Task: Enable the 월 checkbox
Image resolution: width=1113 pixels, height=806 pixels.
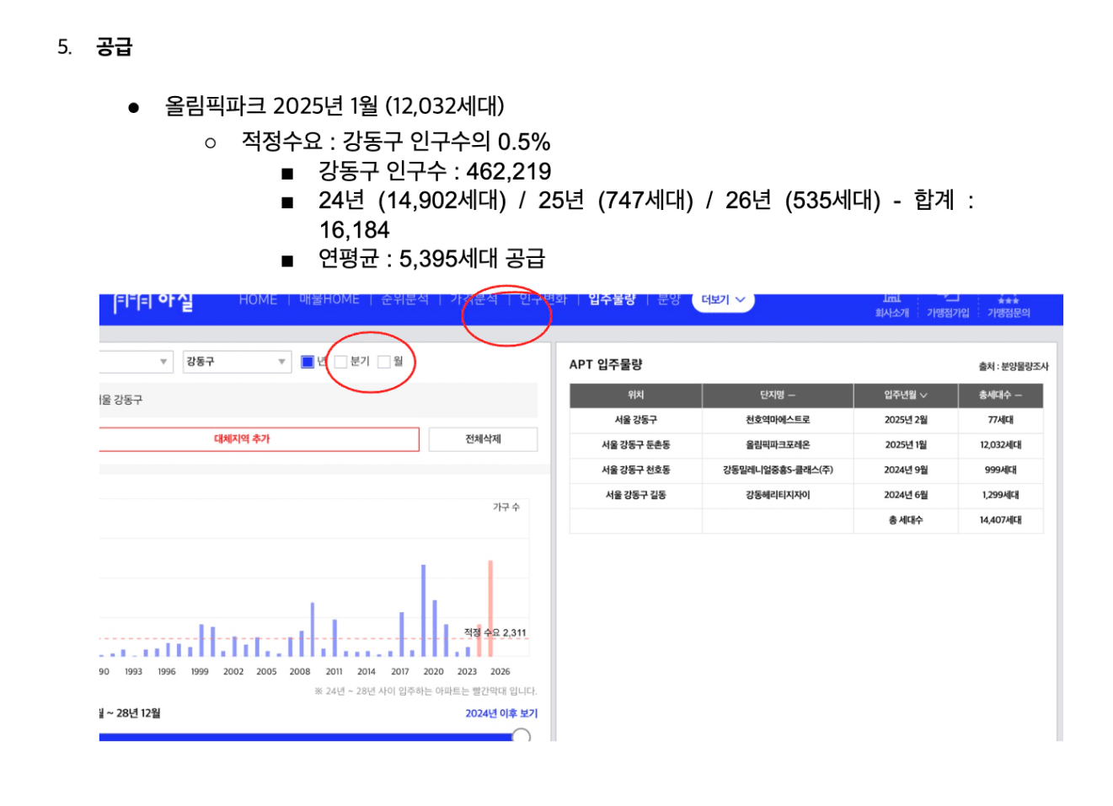Action: tap(384, 362)
